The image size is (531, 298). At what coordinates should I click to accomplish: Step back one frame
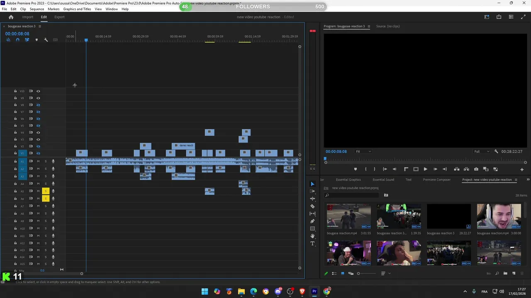[x=395, y=169]
